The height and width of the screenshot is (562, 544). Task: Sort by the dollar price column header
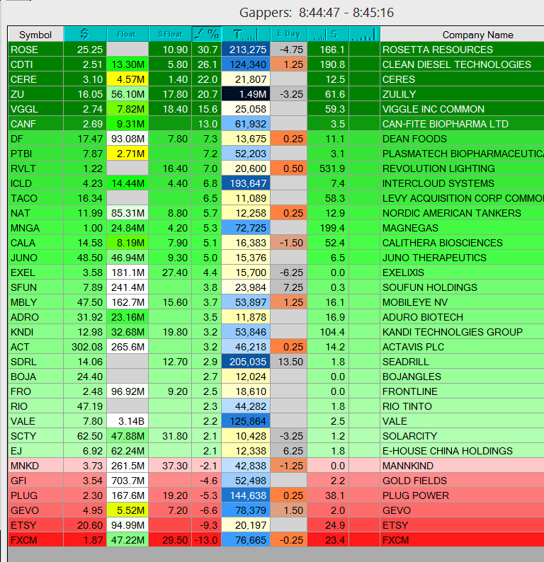85,35
